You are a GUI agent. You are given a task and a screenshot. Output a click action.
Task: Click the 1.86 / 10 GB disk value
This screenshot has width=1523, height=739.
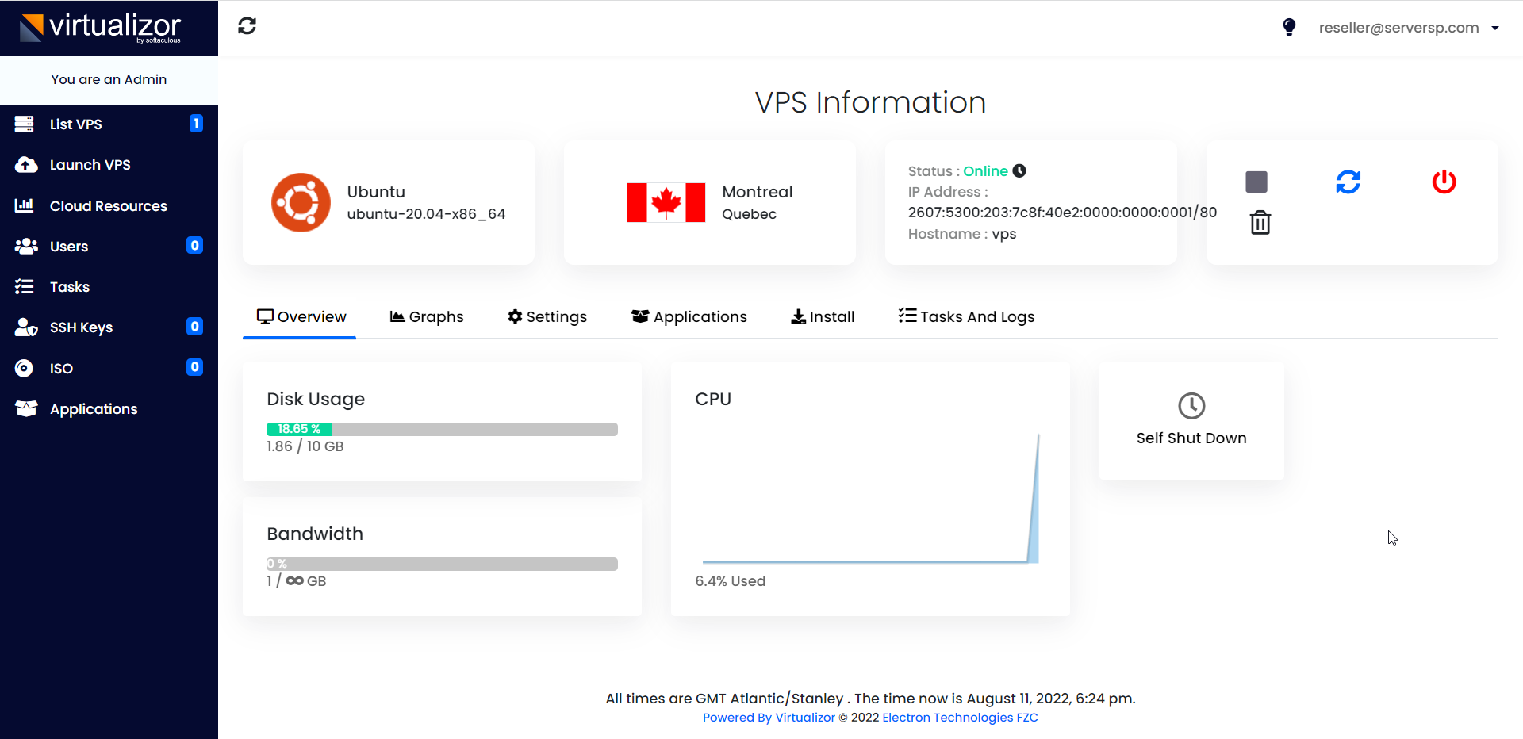(305, 446)
